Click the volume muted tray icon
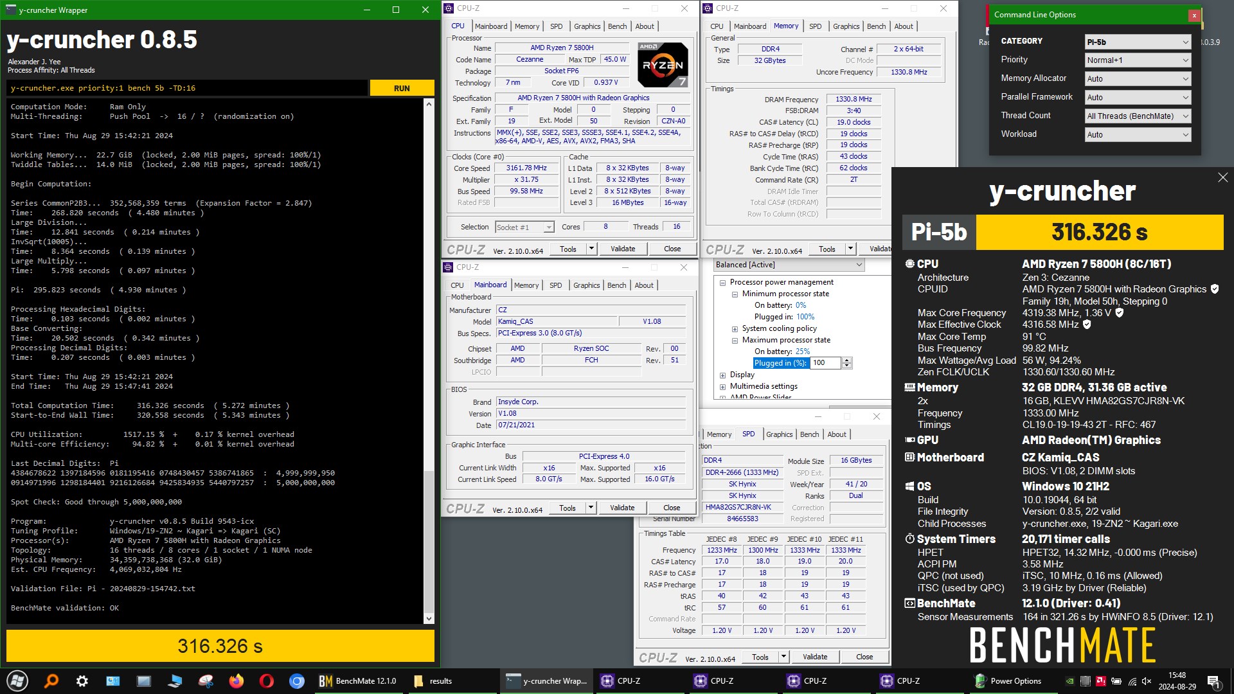Screen dimensions: 1234x694 click(1147, 681)
